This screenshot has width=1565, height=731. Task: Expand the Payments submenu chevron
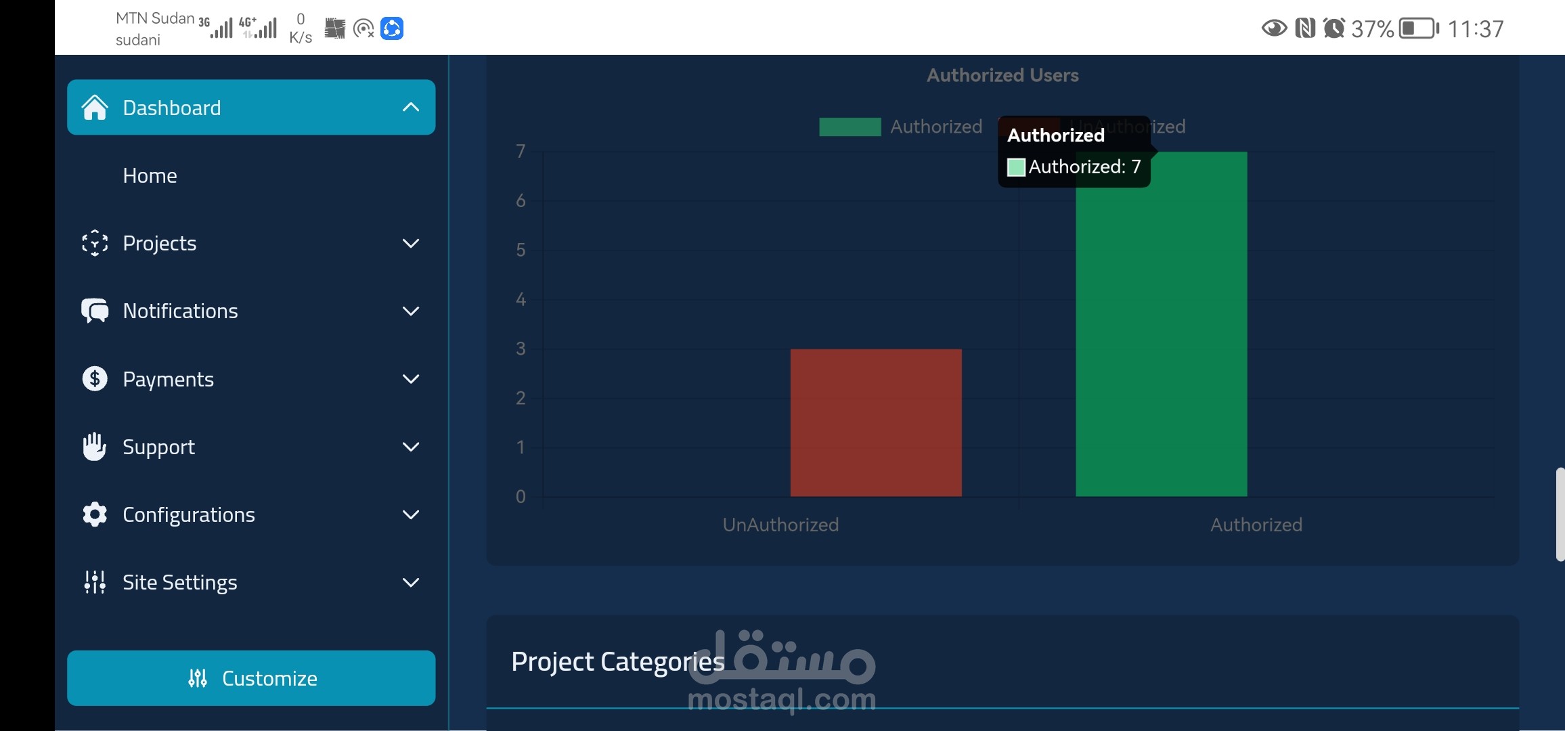pyautogui.click(x=410, y=379)
